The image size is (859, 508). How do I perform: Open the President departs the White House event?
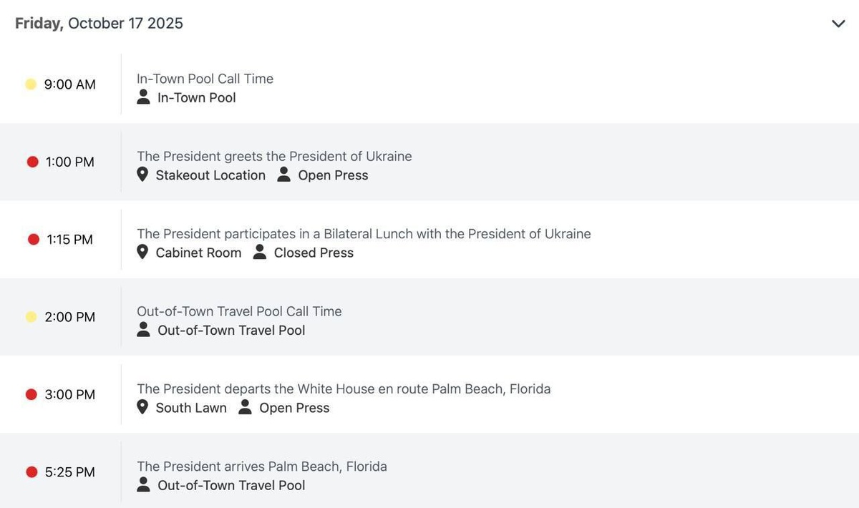344,389
